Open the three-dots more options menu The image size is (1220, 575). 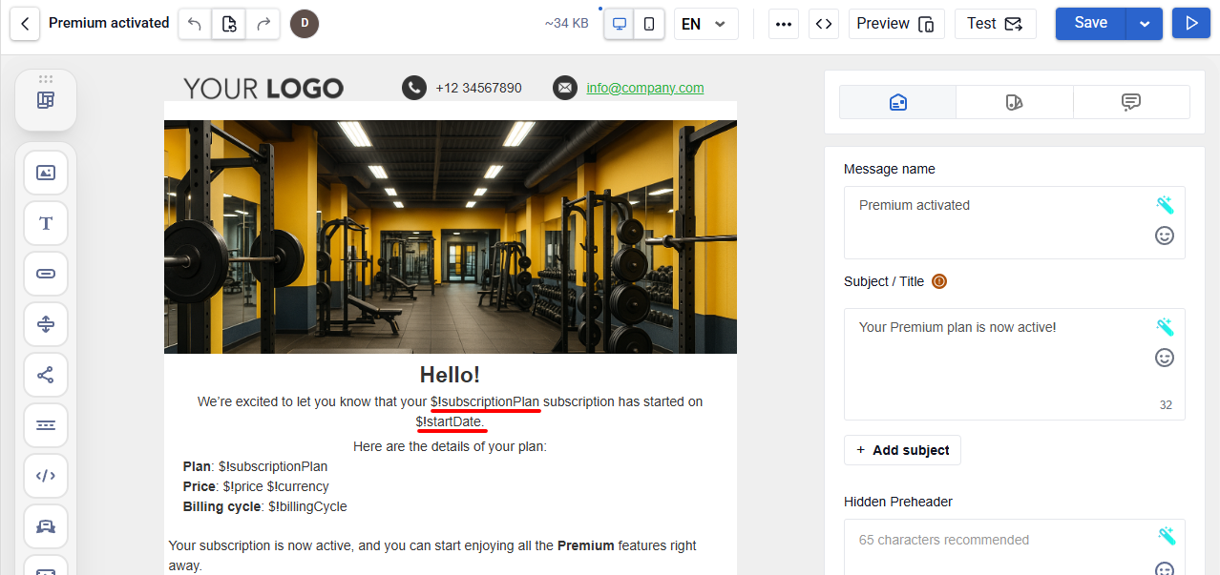(x=784, y=24)
